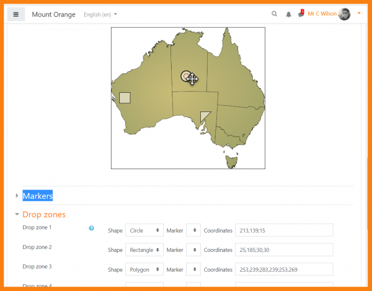
Task: Click Drop zone 1 coordinates field
Action: coord(284,230)
